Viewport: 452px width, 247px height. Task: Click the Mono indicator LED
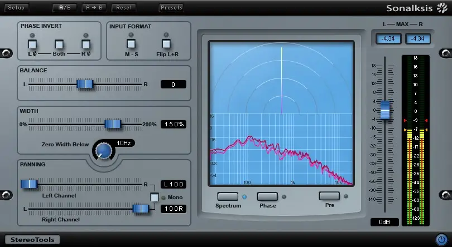(163, 197)
